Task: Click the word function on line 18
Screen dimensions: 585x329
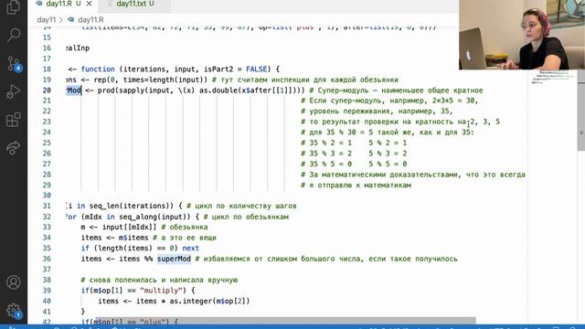Action: pyautogui.click(x=98, y=69)
